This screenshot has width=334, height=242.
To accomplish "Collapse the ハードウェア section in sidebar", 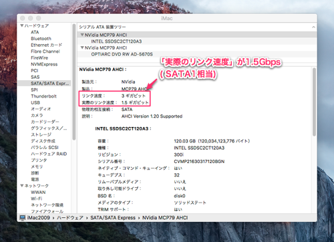I will point(22,26).
